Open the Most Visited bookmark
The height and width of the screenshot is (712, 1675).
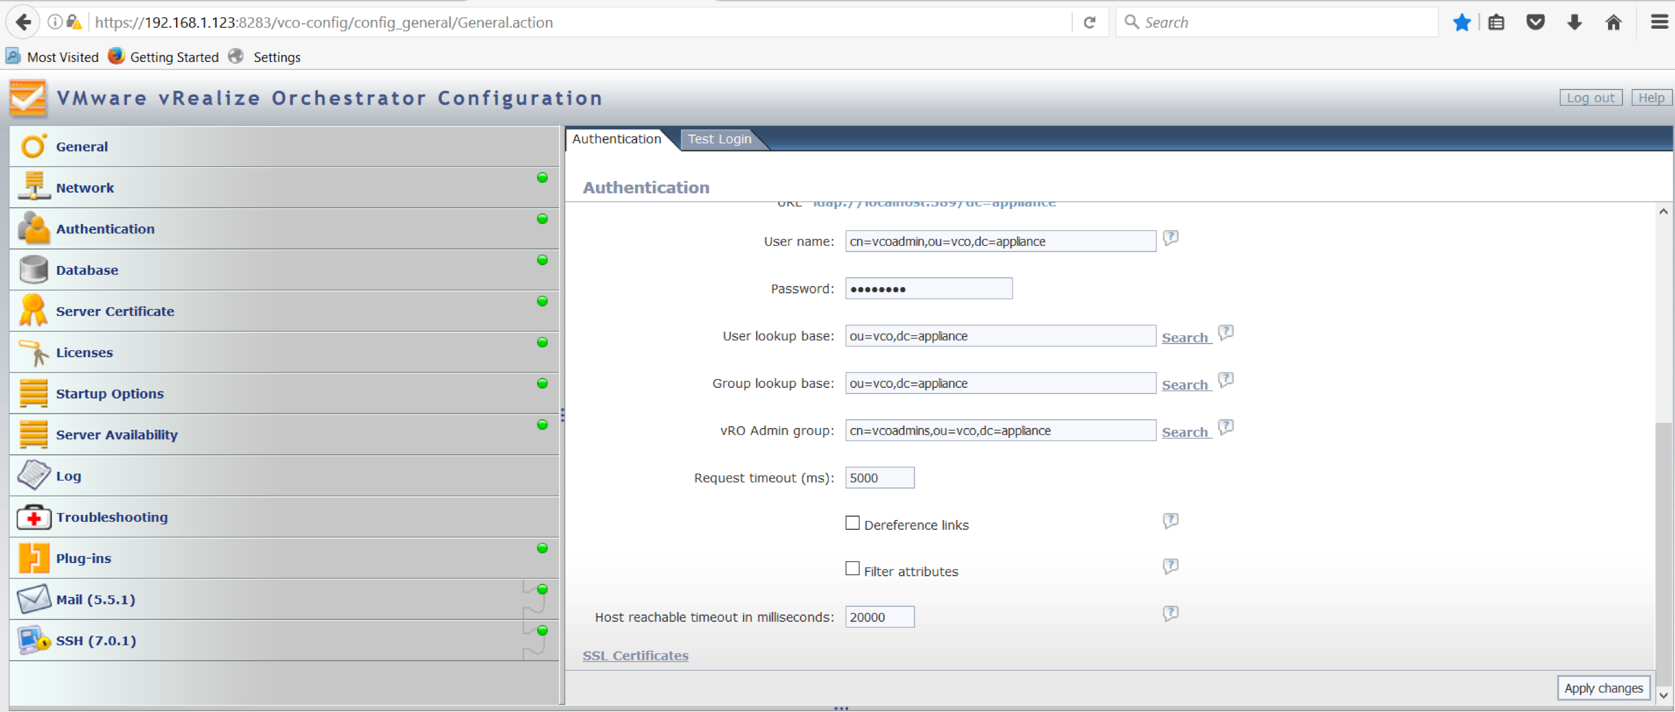[53, 57]
